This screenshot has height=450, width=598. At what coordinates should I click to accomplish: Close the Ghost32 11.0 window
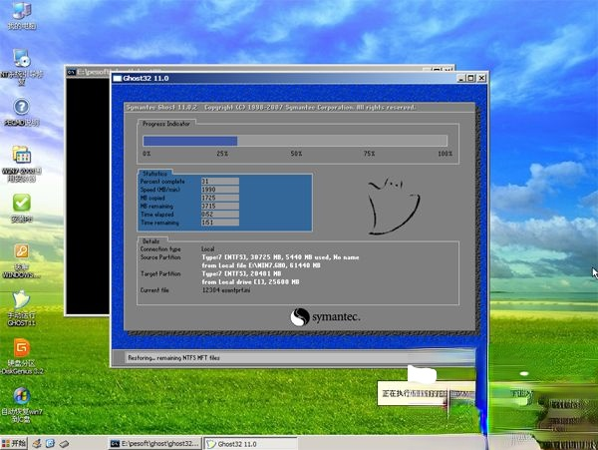coord(481,78)
